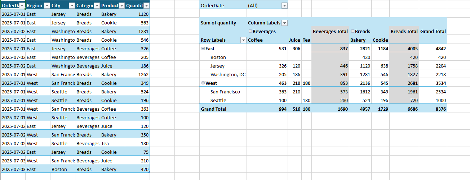
Task: Open the pivot OrderDate (All) filter dropdown
Action: click(x=284, y=6)
